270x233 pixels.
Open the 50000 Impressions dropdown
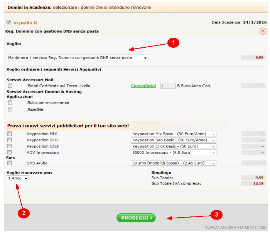174,153
